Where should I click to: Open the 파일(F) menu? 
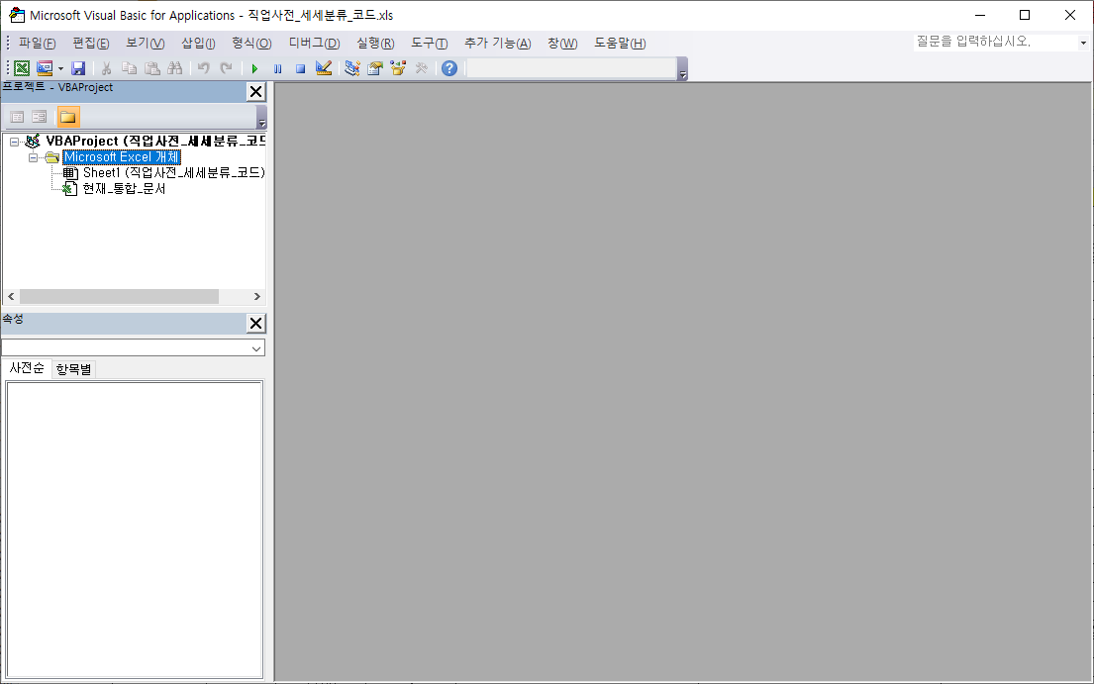pyautogui.click(x=37, y=44)
